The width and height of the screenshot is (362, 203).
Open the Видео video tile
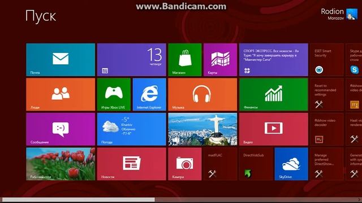click(x=274, y=129)
